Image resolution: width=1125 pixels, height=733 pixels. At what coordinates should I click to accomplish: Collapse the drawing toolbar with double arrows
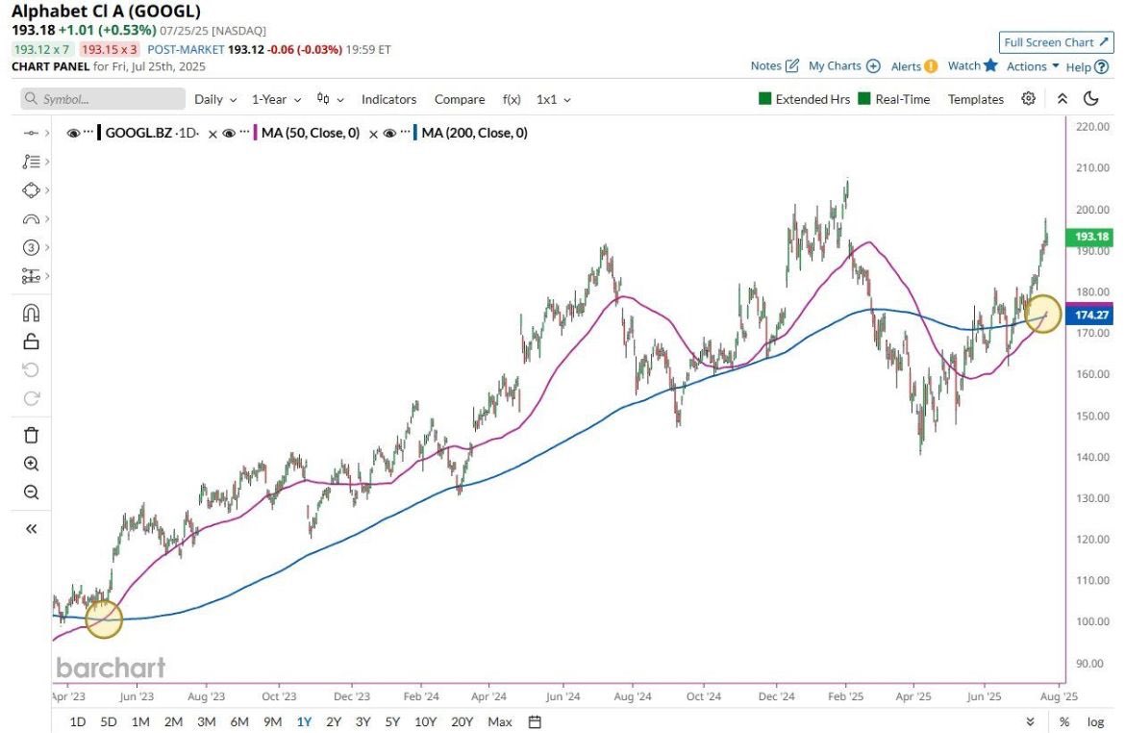point(31,529)
